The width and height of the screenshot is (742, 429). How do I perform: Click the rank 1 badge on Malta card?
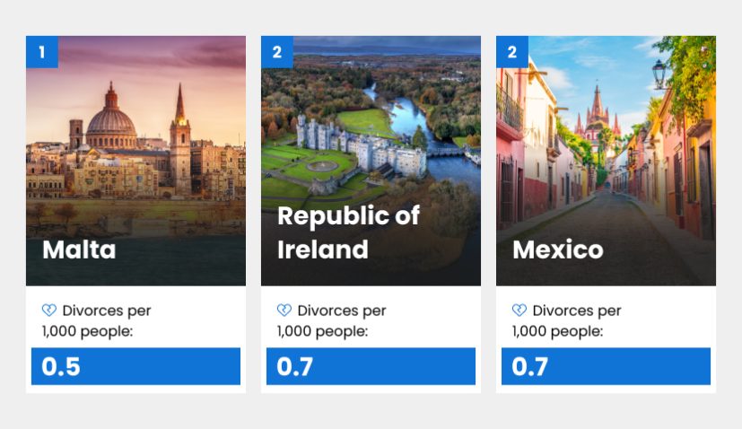point(41,52)
